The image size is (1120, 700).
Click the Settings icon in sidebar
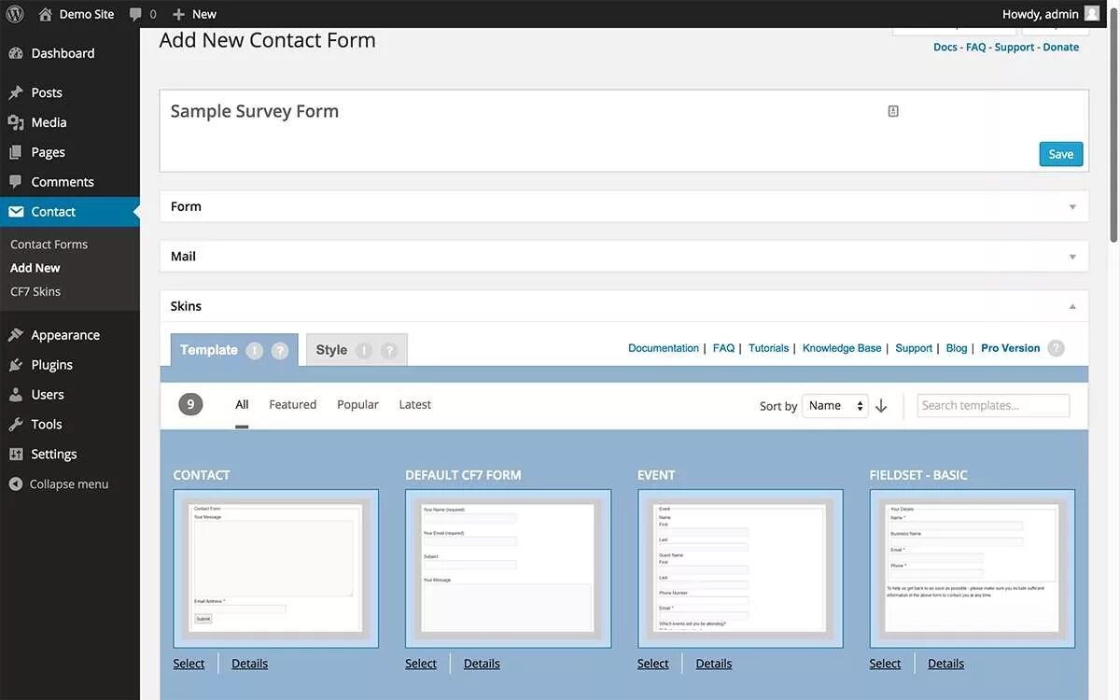pos(16,455)
